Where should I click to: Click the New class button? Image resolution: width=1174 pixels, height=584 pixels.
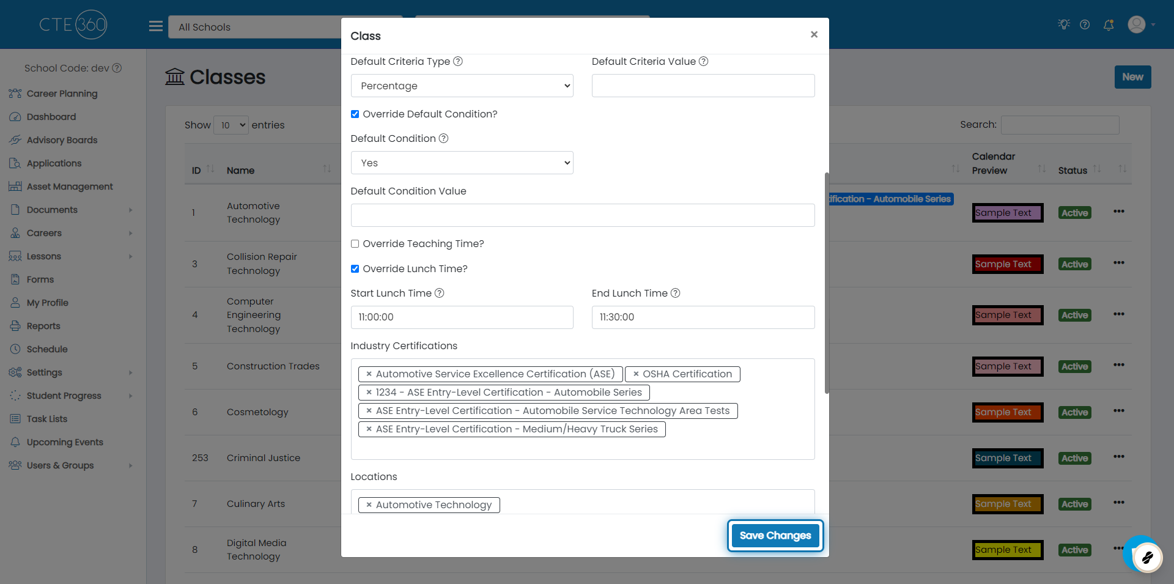[x=1132, y=77]
